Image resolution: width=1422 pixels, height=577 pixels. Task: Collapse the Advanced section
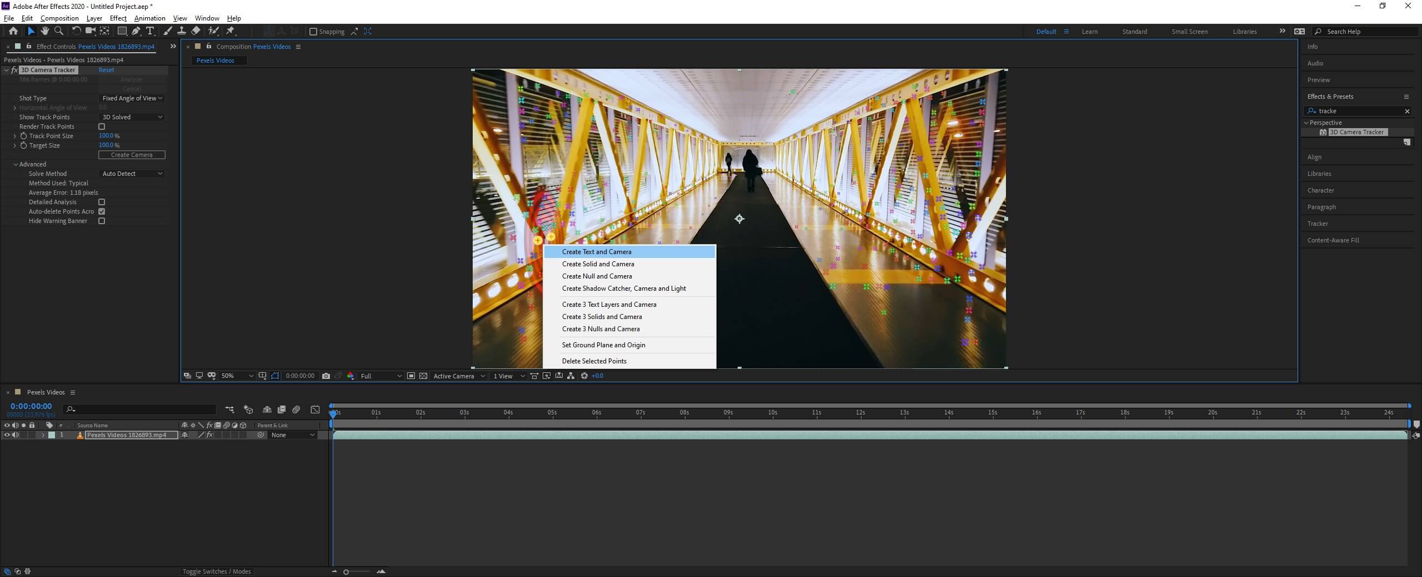(x=16, y=164)
